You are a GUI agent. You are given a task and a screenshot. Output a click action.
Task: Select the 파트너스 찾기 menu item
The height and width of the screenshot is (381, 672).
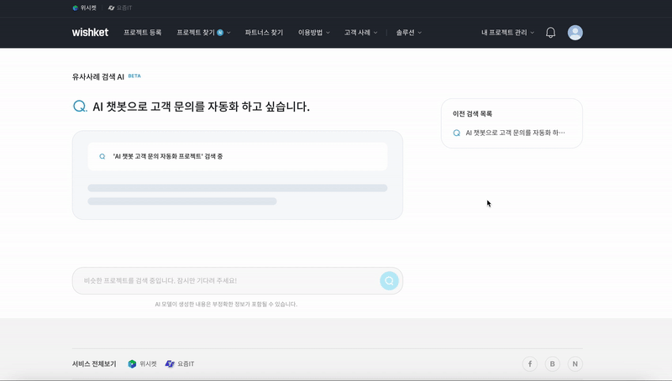[x=264, y=33]
